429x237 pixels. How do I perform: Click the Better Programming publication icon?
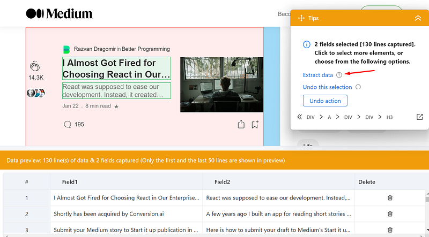[x=66, y=49]
